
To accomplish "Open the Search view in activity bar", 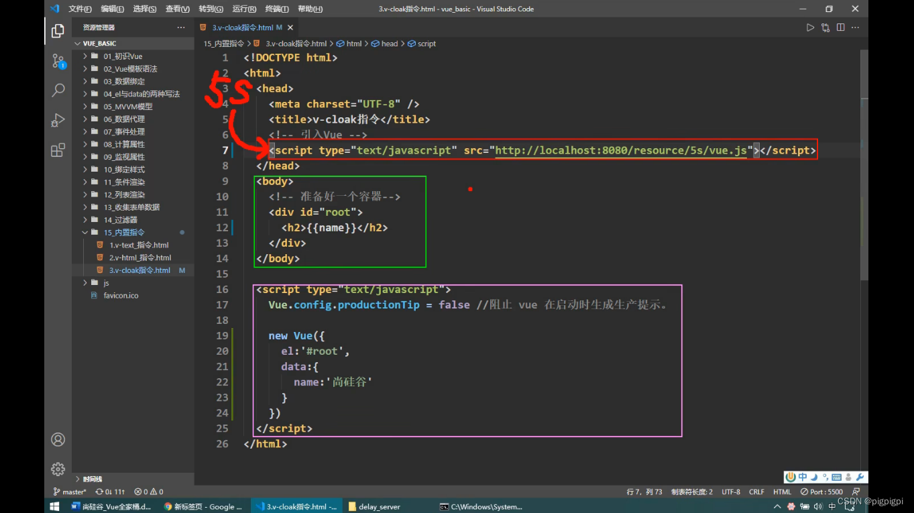I will [x=58, y=91].
